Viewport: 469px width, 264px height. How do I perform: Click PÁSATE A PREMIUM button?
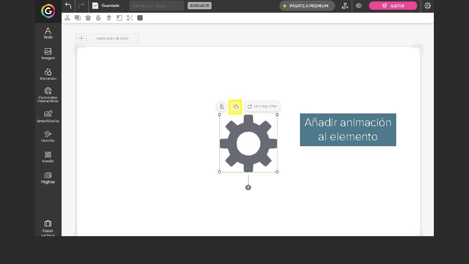[x=307, y=6]
